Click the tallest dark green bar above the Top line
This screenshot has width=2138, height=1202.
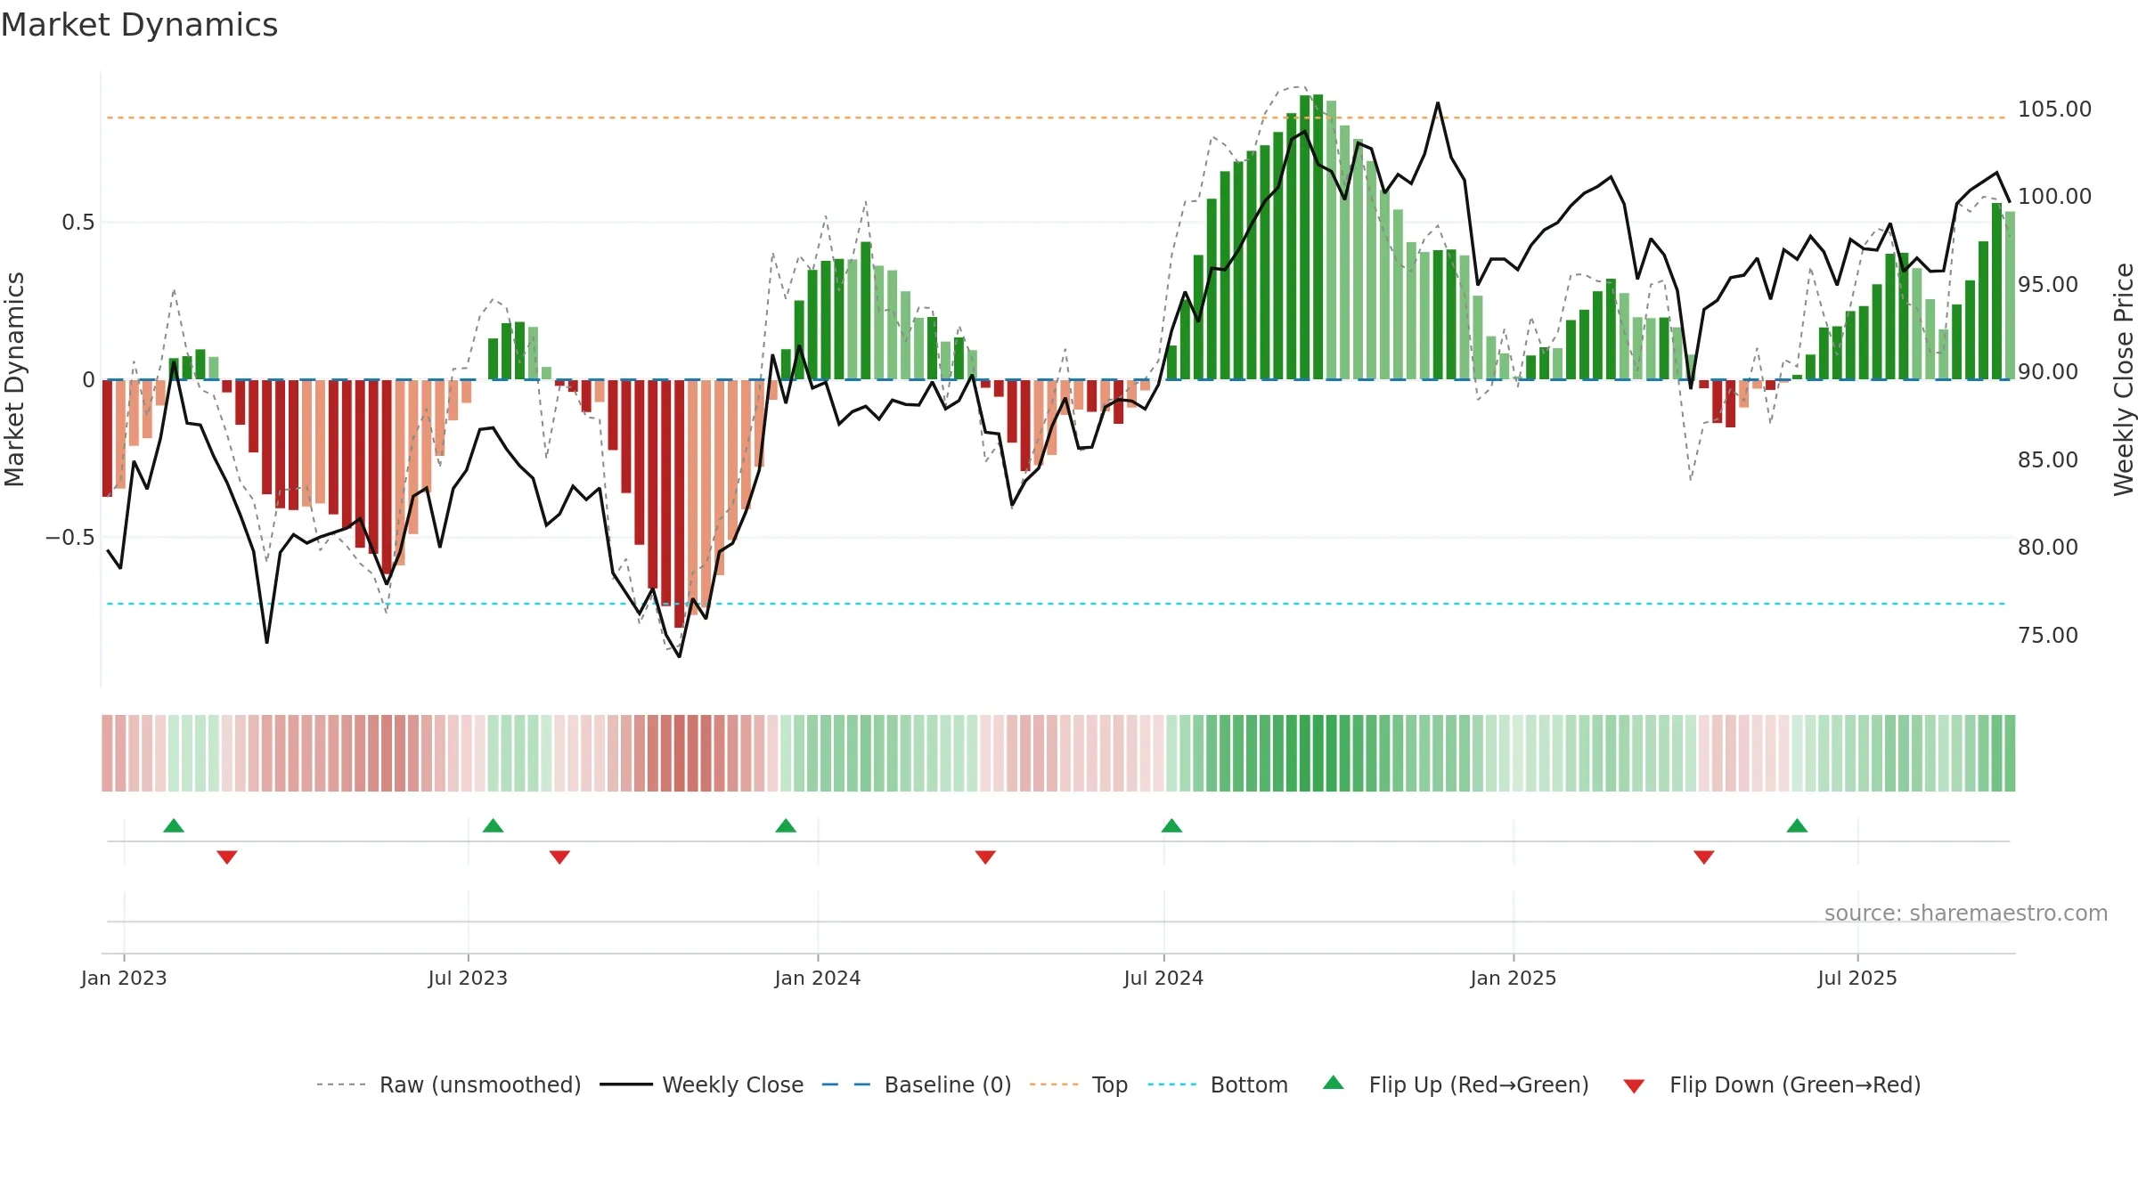pyautogui.click(x=1318, y=237)
